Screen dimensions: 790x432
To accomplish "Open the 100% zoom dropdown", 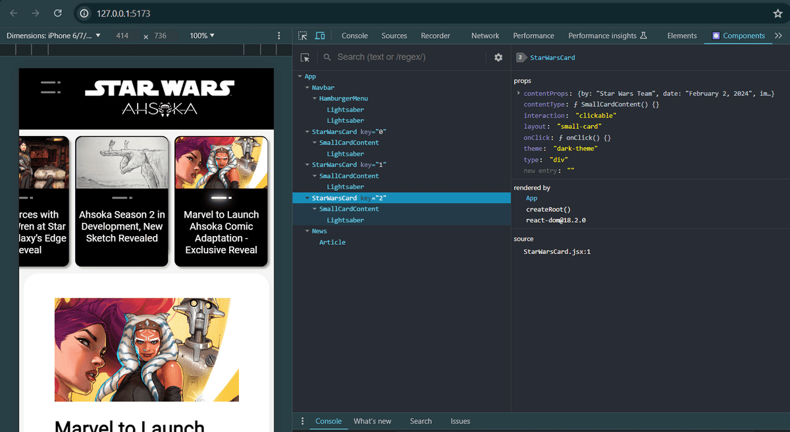I will point(202,36).
